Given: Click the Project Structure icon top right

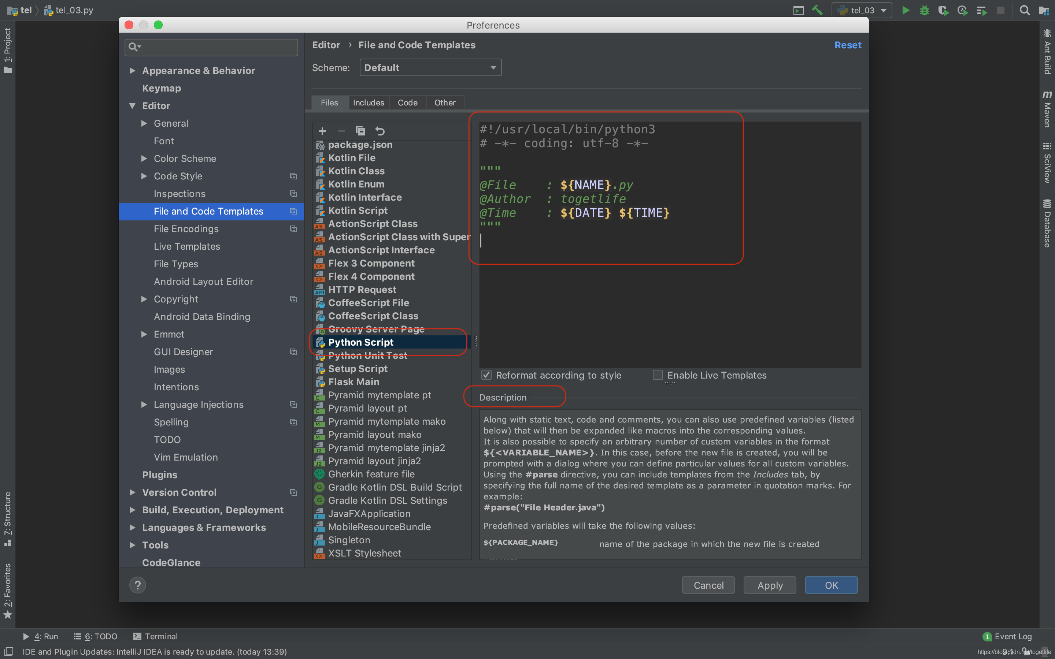Looking at the screenshot, I should 1044,10.
